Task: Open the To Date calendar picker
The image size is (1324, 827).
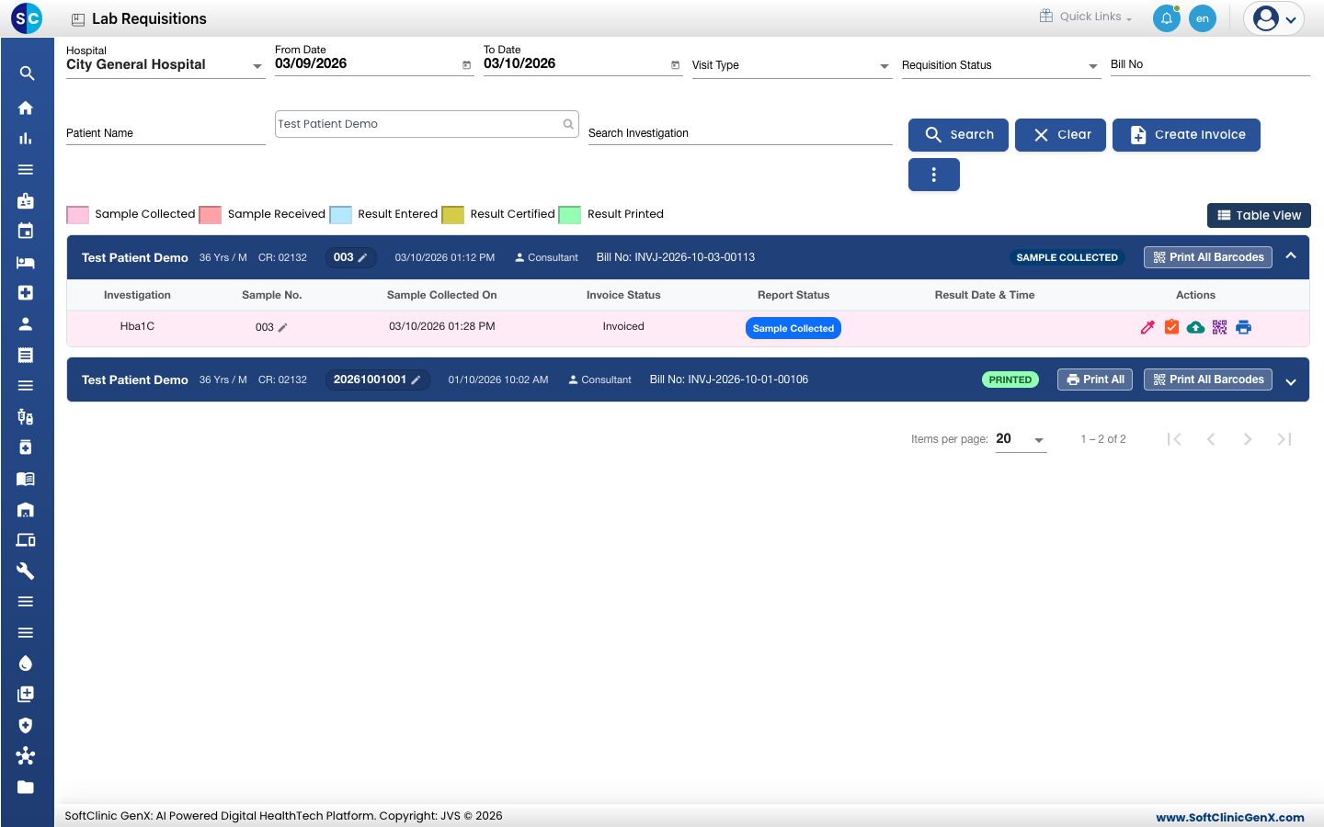Action: click(x=675, y=65)
